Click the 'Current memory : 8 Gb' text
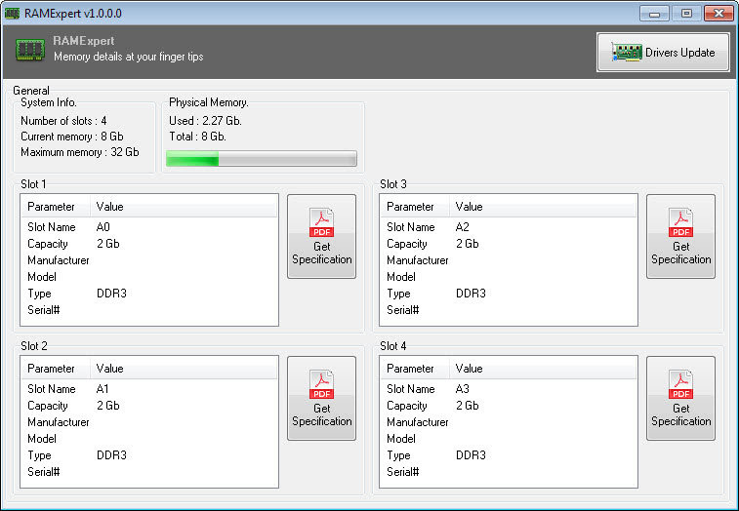This screenshot has height=511, width=739. click(72, 137)
